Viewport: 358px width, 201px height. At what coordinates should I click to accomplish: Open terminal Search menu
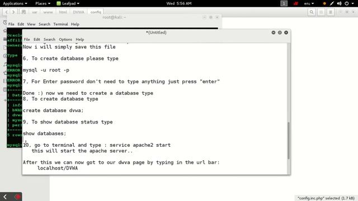pyautogui.click(x=44, y=24)
